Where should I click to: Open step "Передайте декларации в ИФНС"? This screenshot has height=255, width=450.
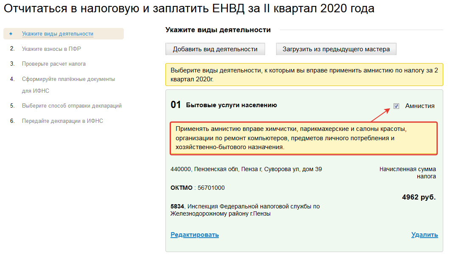(62, 121)
